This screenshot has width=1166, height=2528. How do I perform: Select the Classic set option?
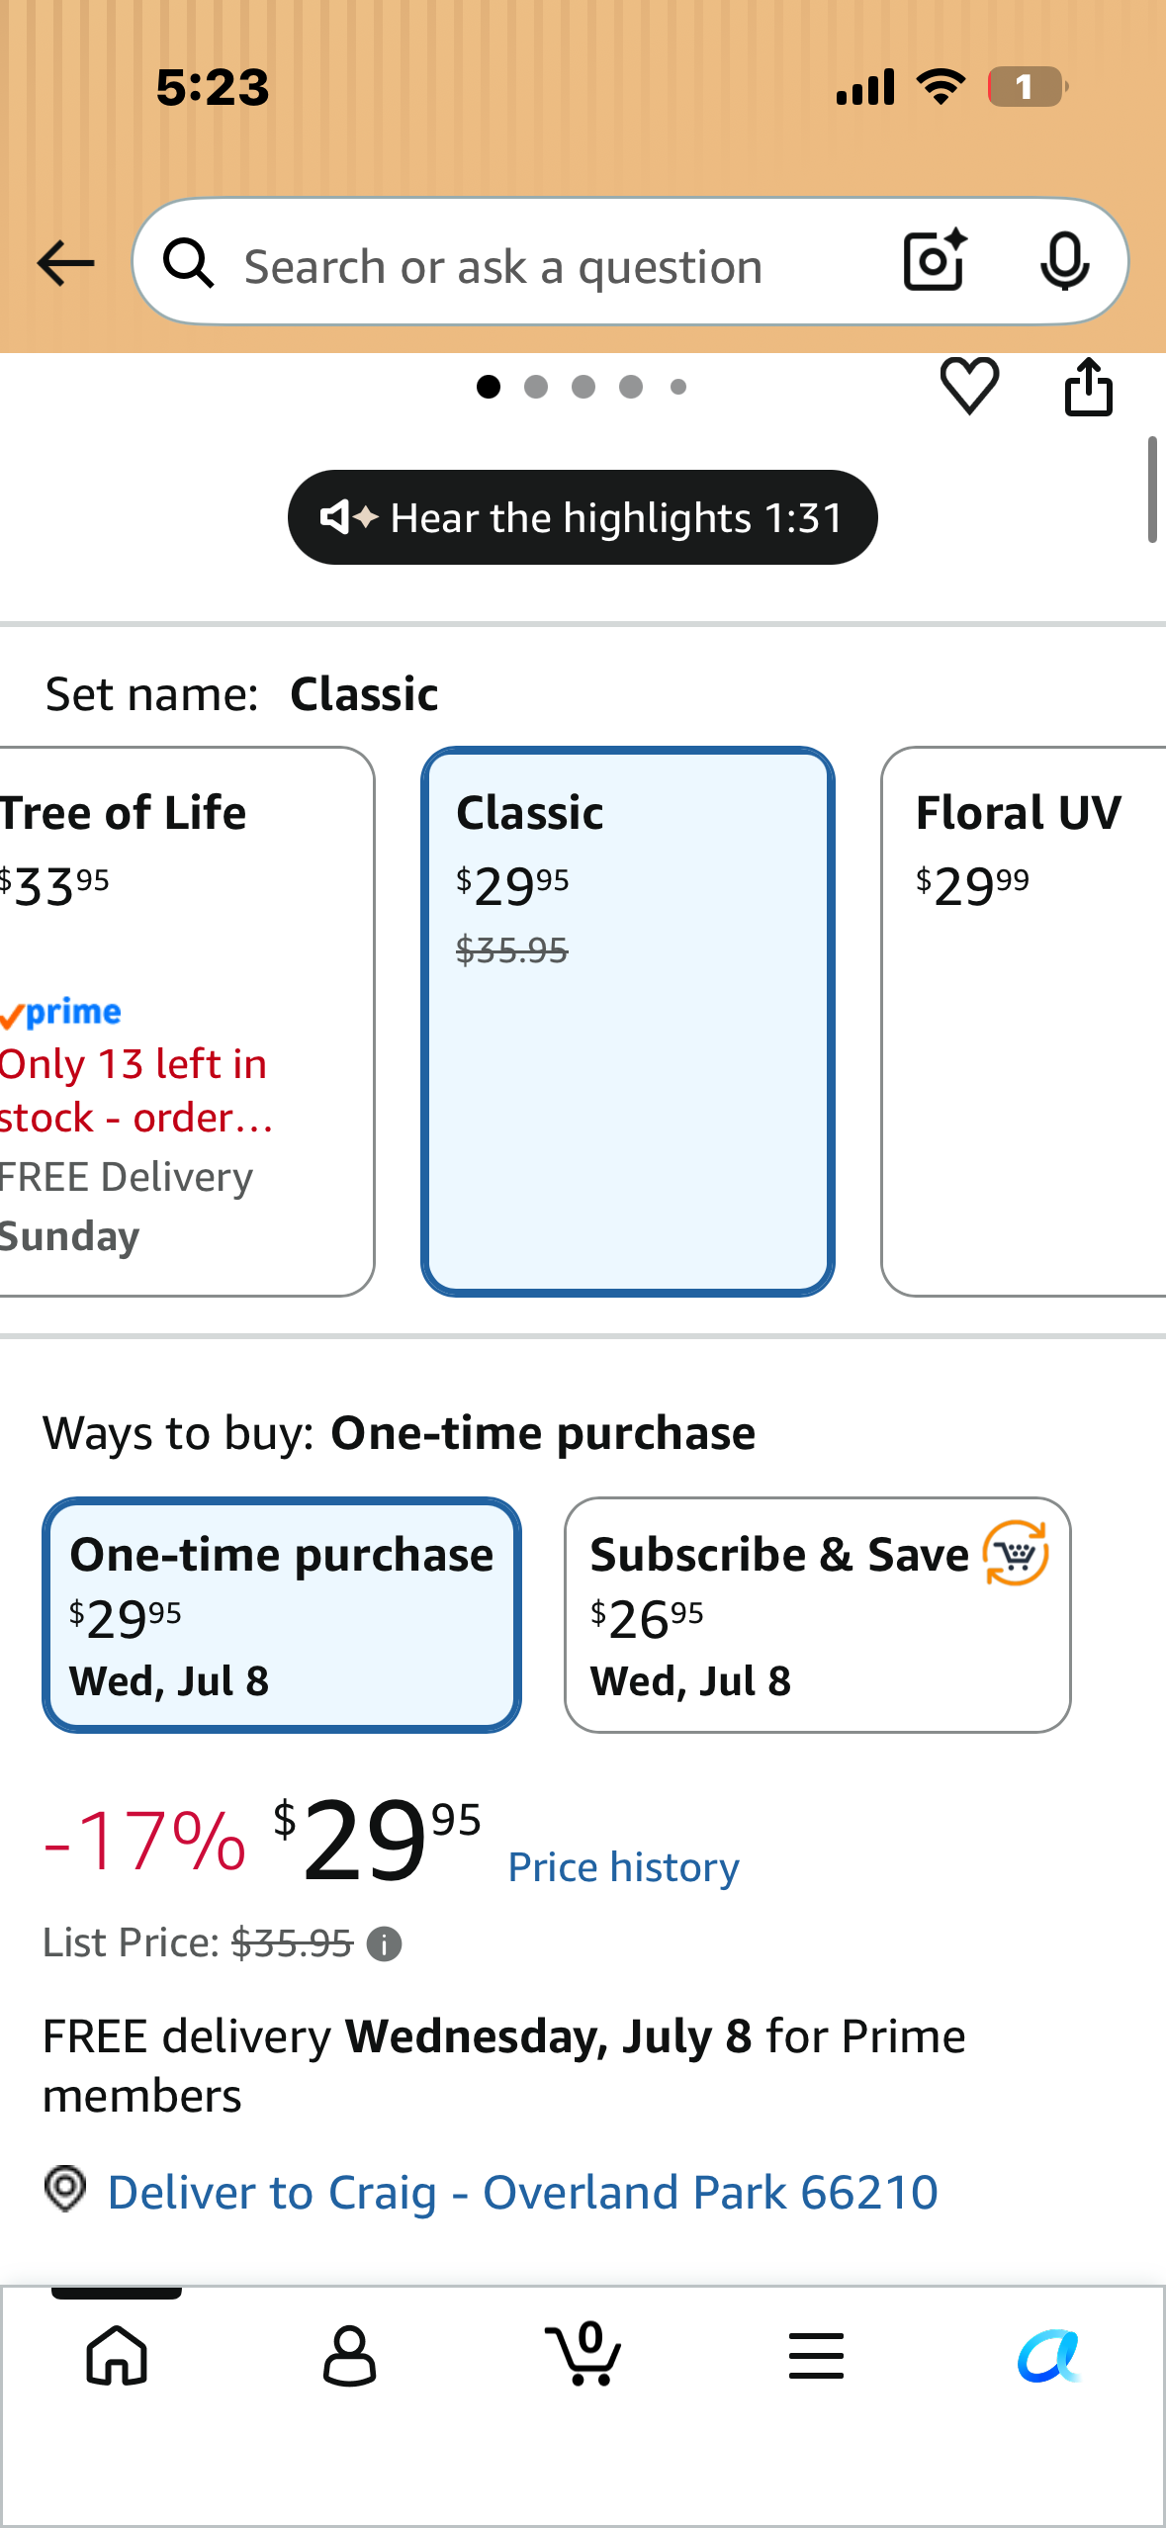[x=628, y=1021]
